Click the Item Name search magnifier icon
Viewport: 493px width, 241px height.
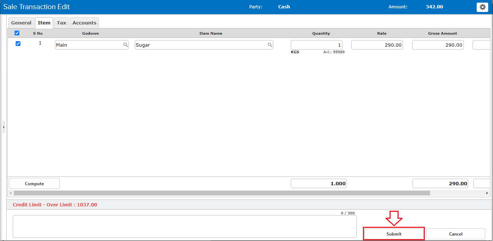pos(270,45)
